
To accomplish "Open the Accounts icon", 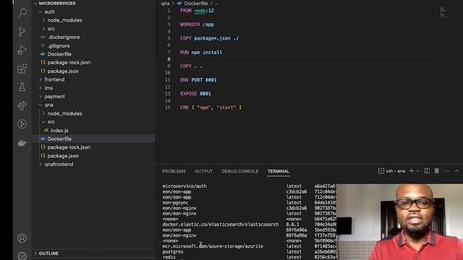I will (22, 238).
